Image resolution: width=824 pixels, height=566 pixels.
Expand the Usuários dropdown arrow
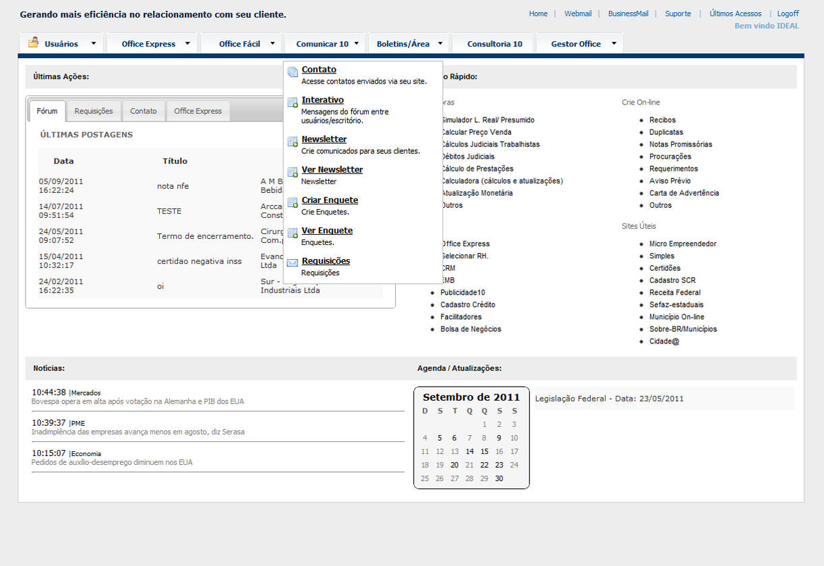(x=93, y=44)
